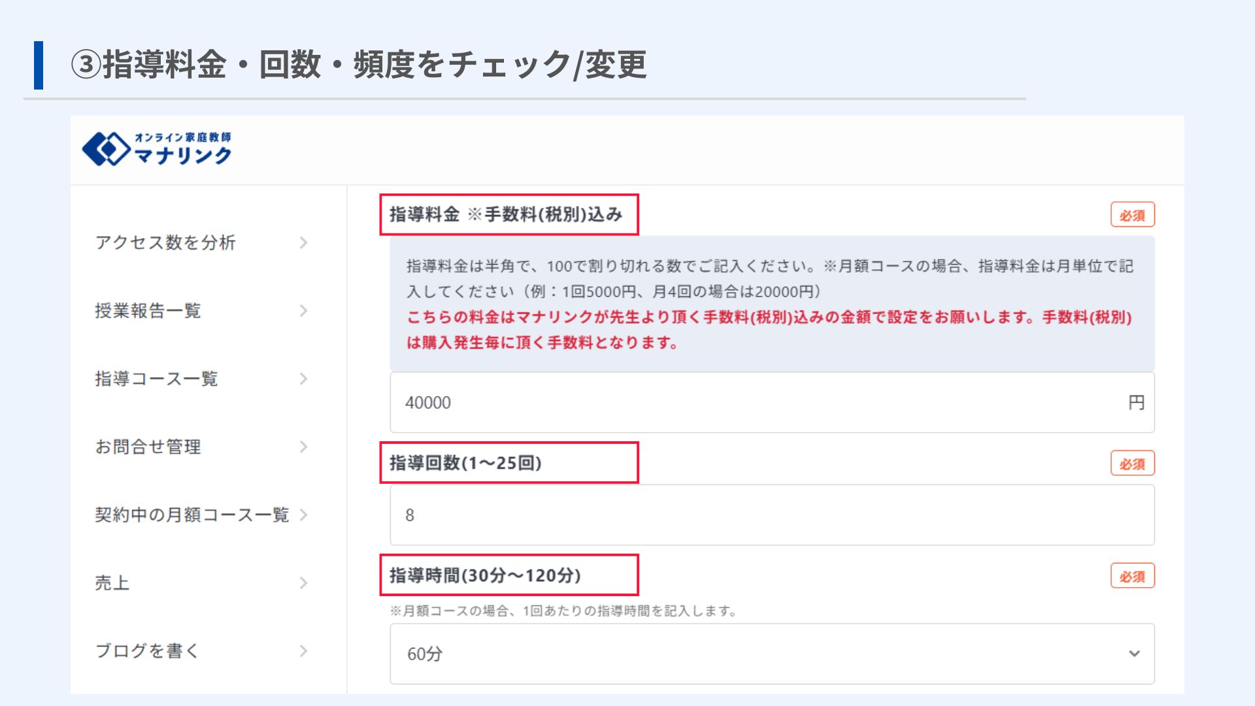Click the ※月額コースの場合 note under 指導時間
Screen dimensions: 1255x706
pyautogui.click(x=563, y=611)
